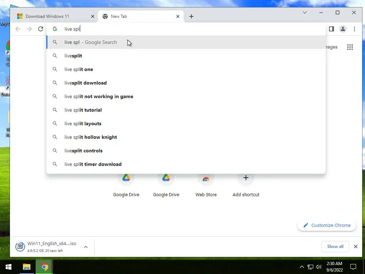The image size is (365, 274).
Task: Expand download item options chevron
Action: tap(86, 247)
